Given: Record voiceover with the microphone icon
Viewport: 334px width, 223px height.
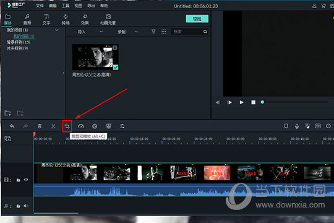Looking at the screenshot, I should coord(297,126).
